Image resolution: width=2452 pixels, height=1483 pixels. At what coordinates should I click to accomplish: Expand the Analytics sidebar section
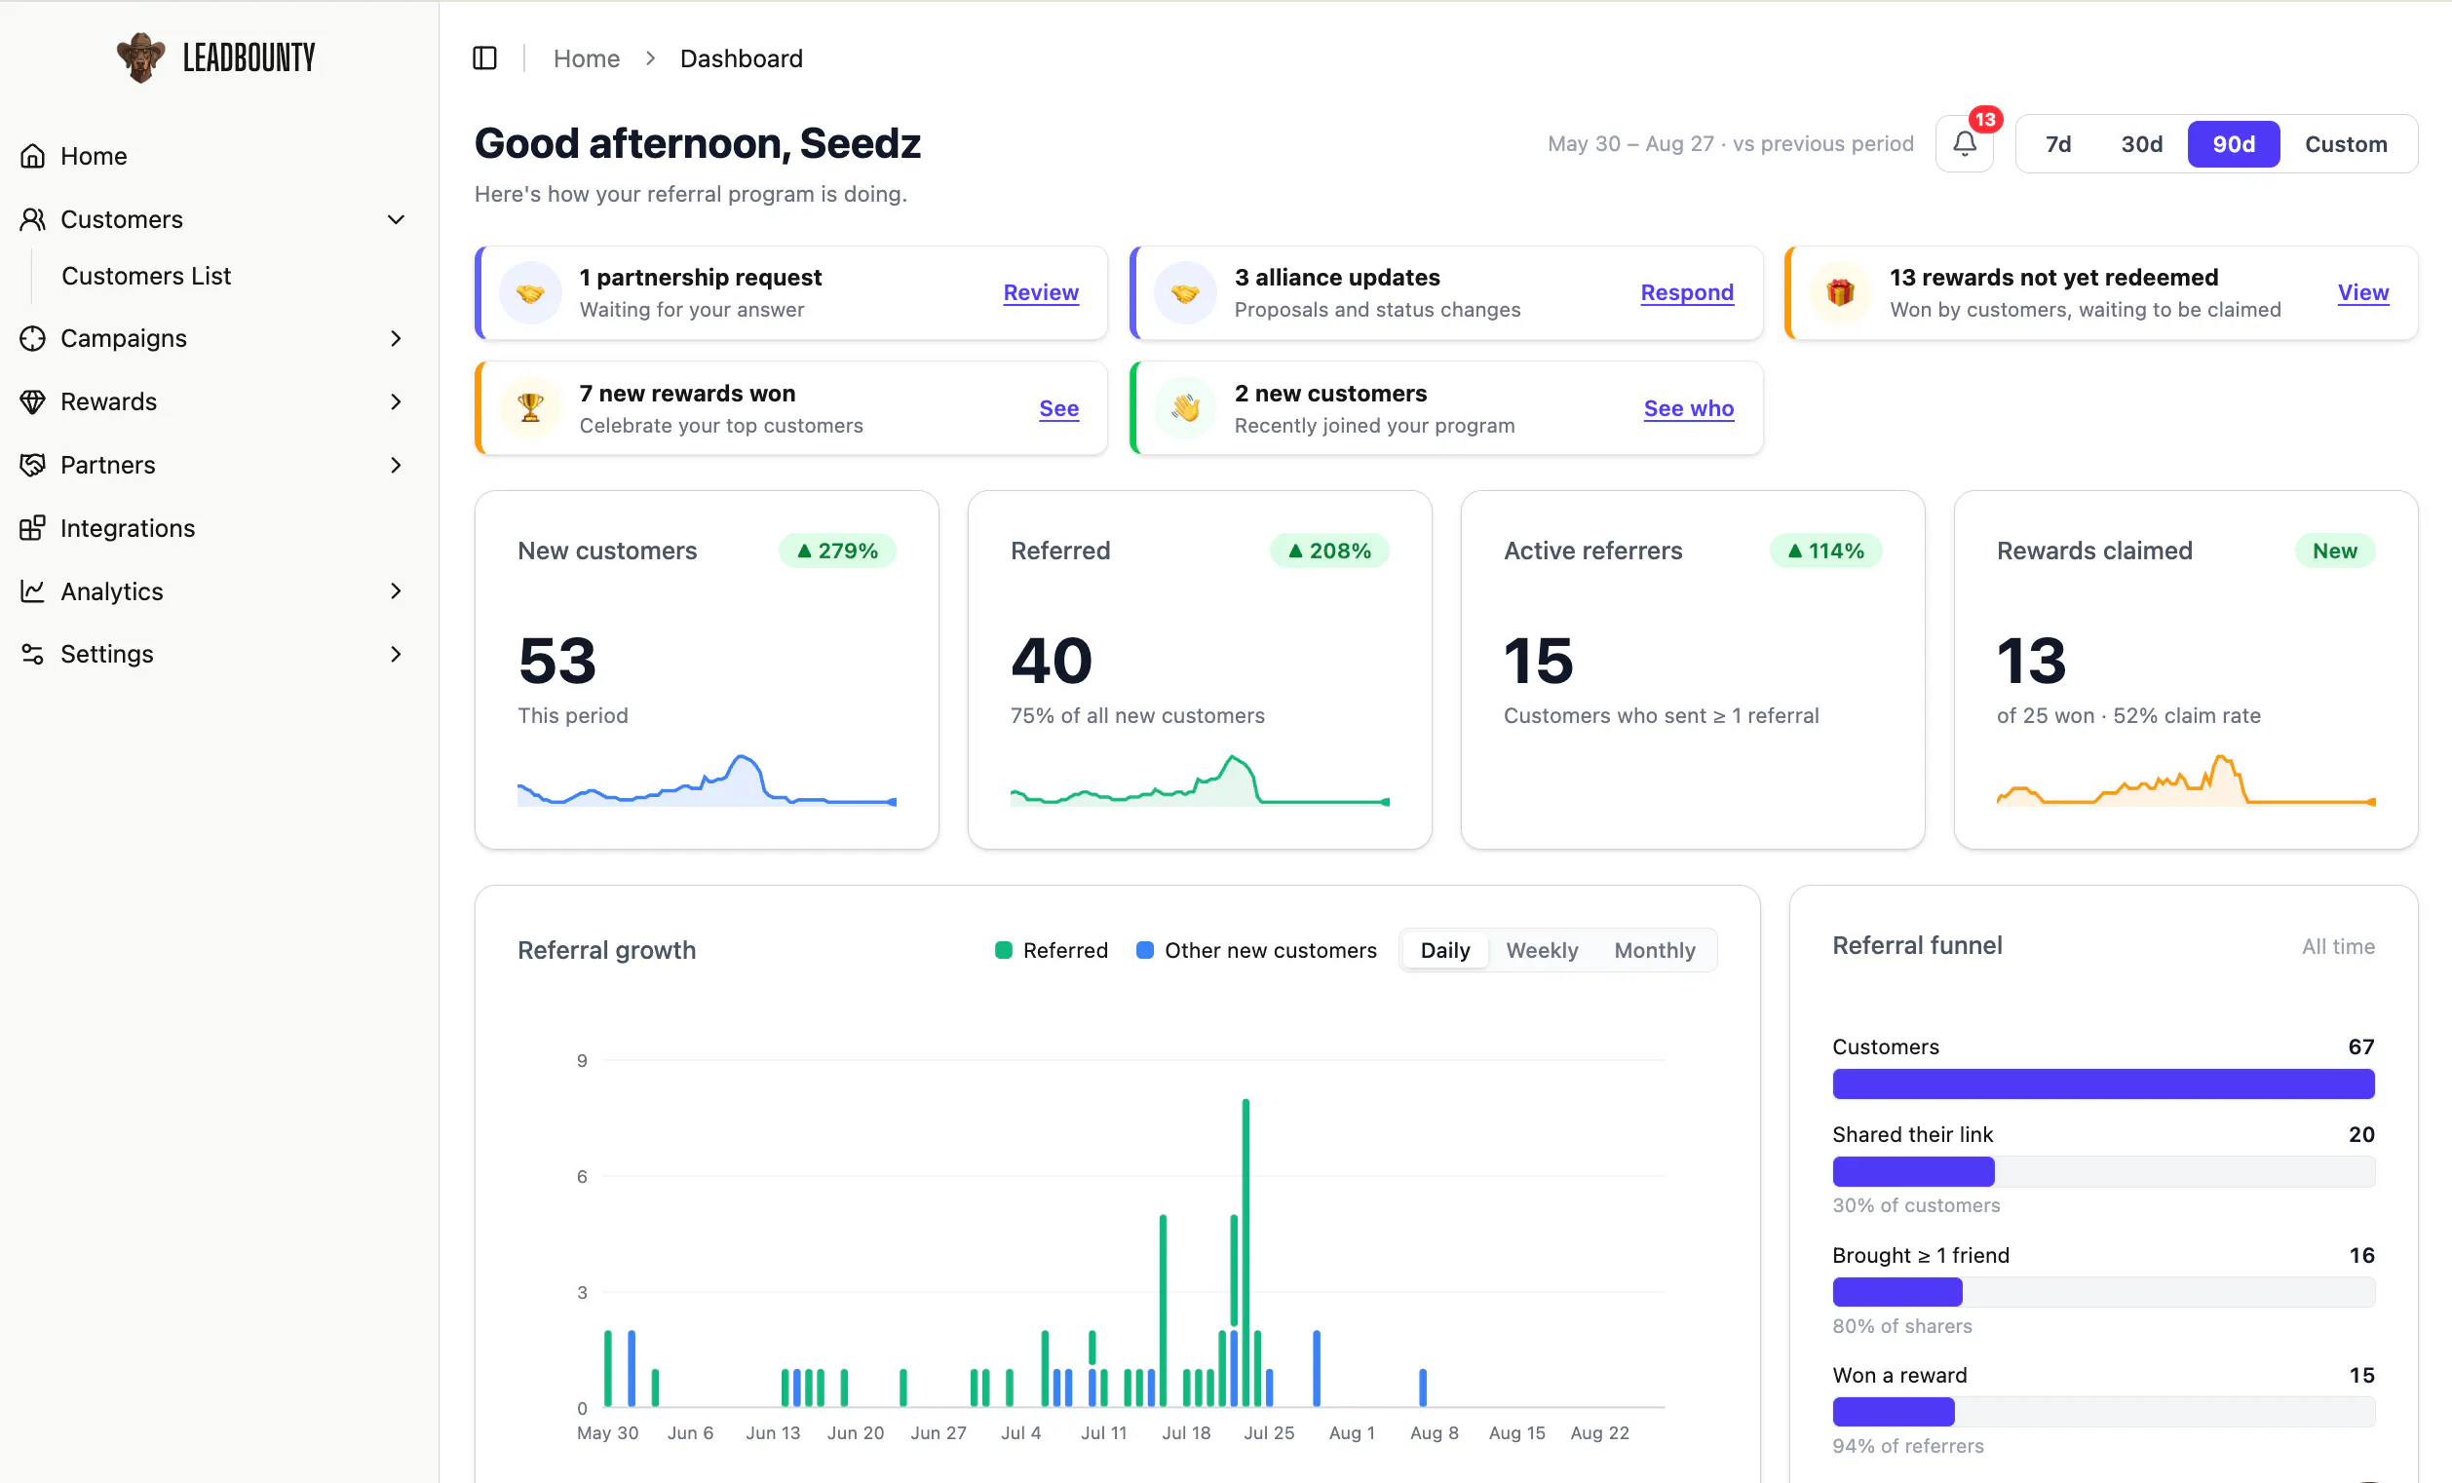coord(396,590)
